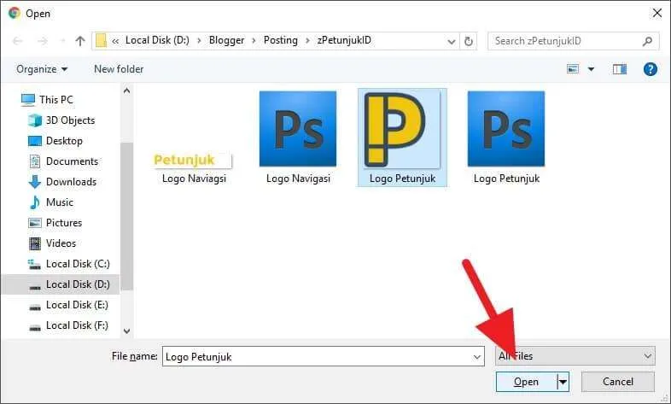The image size is (671, 404).
Task: Close the Open dialog
Action: pos(657,14)
